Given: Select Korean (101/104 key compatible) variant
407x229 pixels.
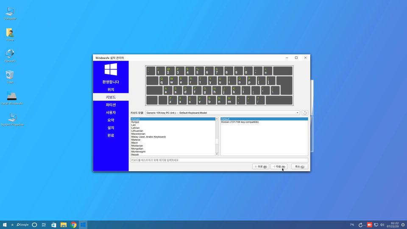Looking at the screenshot, I should click(264, 122).
